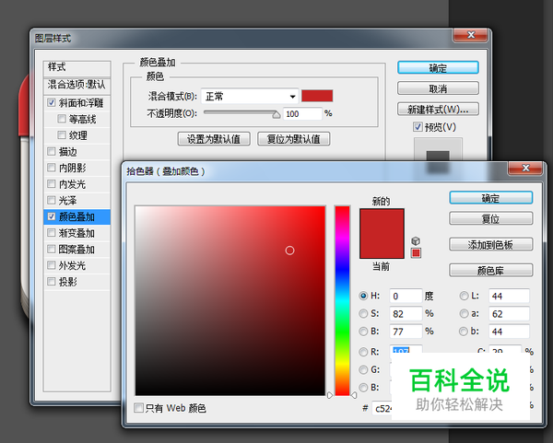The image size is (553, 443).
Task: Select the R red radio button
Action: coord(363,352)
